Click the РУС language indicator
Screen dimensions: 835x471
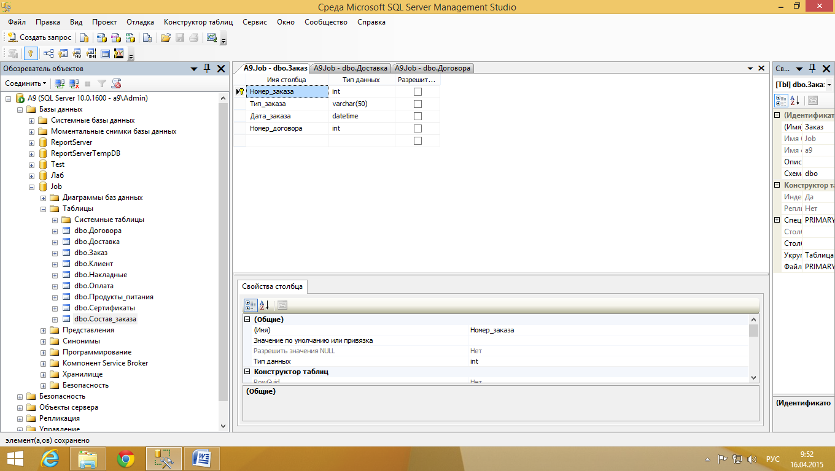773,459
